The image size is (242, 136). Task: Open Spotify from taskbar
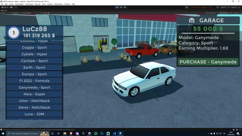pos(96,133)
